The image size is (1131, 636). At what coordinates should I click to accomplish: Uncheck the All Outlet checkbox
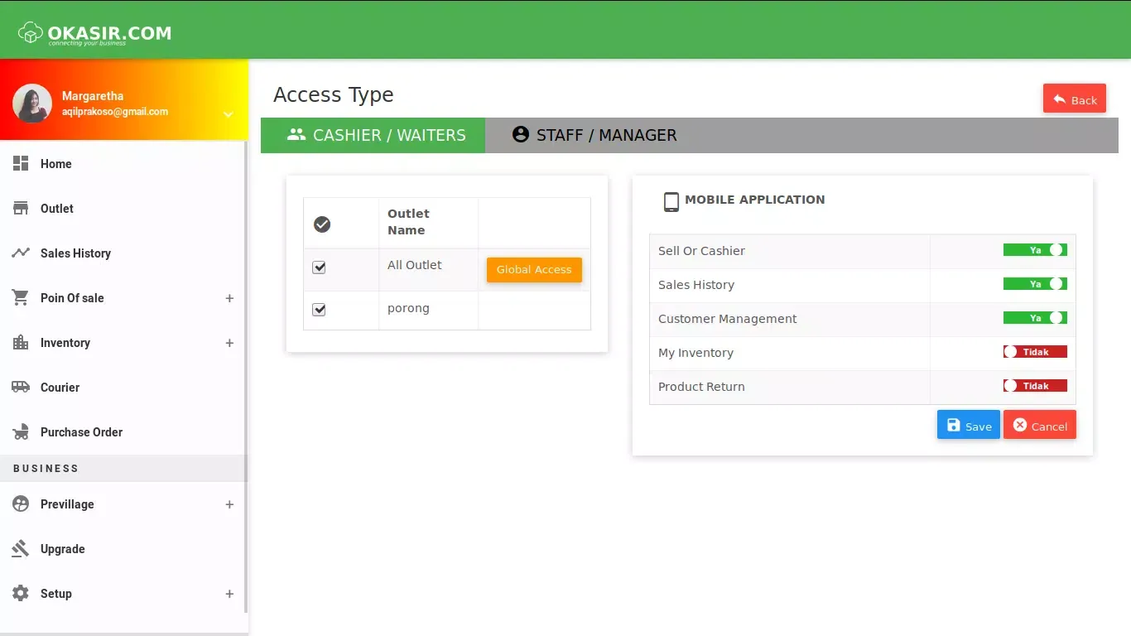click(x=319, y=267)
